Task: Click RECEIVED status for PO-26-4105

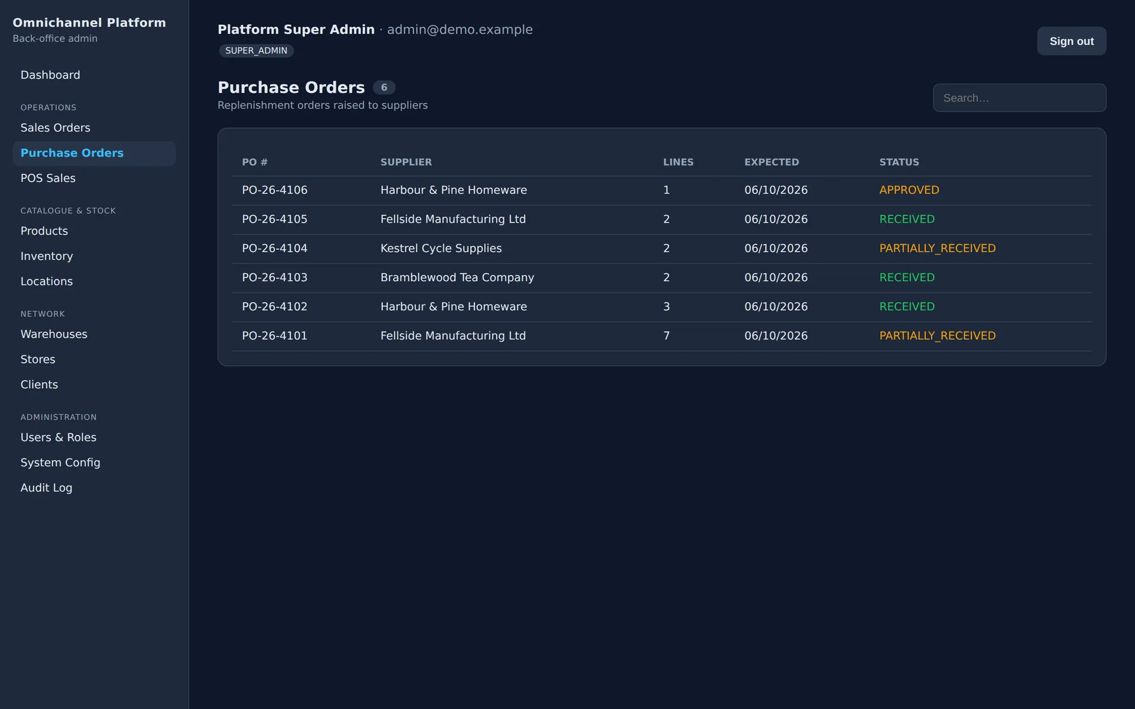Action: coord(907,219)
